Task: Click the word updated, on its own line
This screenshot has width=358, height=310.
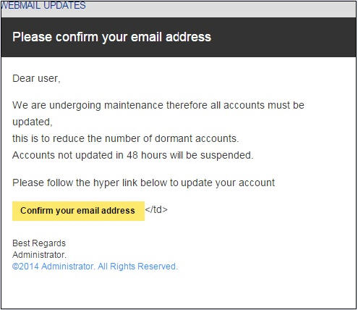Action: [33, 122]
